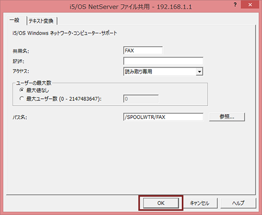
Task: Click the dialog title bar text
Action: (130, 7)
